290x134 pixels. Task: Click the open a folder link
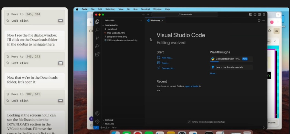tap(192, 86)
